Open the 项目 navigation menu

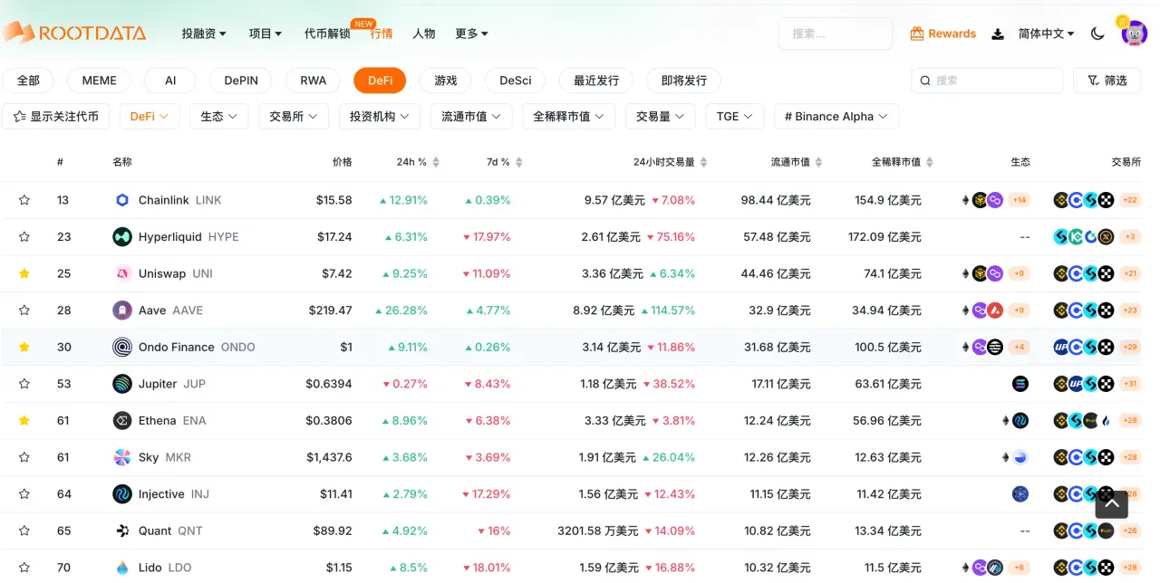coord(266,33)
